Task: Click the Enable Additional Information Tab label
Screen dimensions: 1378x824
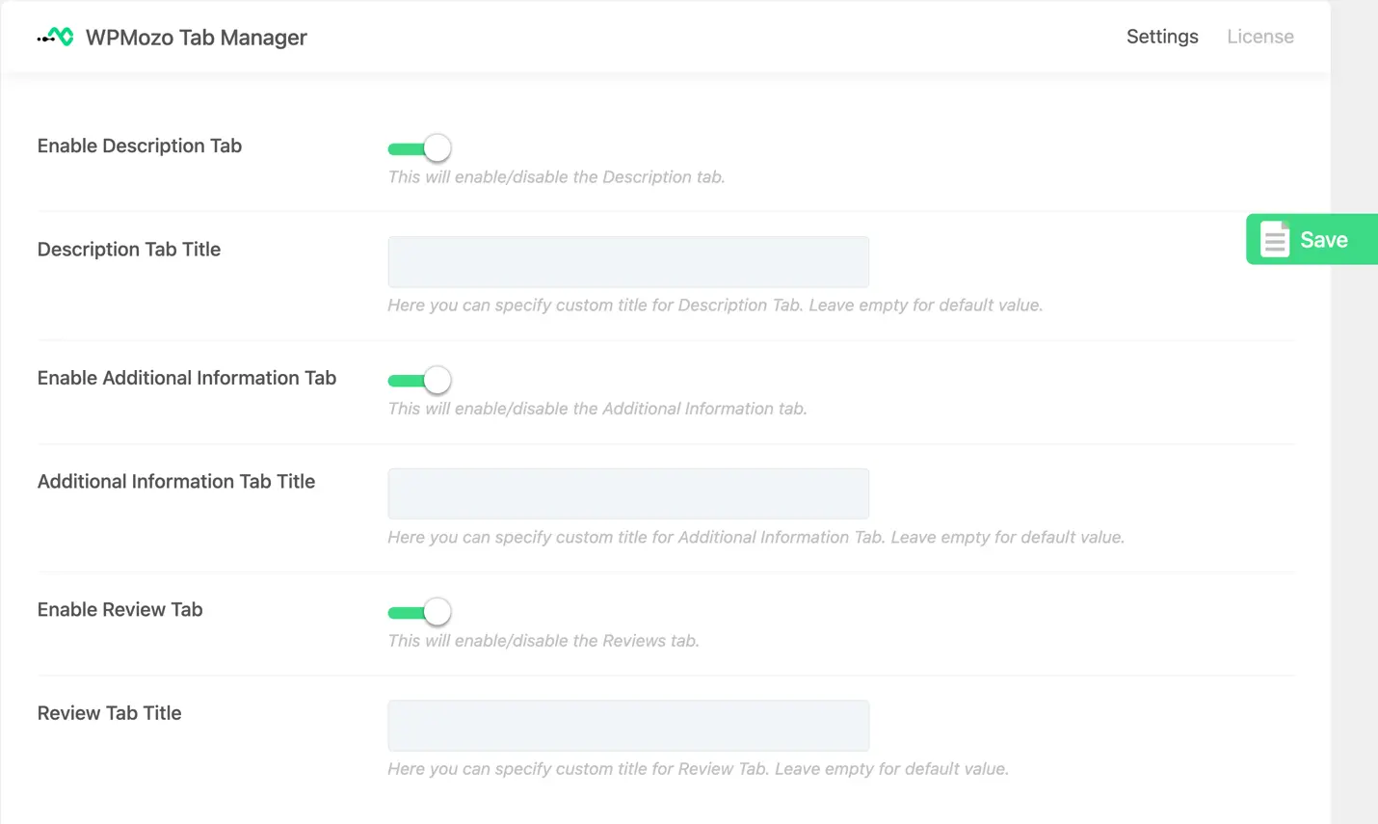Action: [x=187, y=378]
